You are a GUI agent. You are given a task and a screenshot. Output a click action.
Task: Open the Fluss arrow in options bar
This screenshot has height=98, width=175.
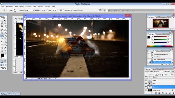click(57, 10)
